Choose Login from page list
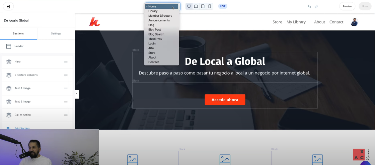This screenshot has height=165, width=375. (x=162, y=44)
